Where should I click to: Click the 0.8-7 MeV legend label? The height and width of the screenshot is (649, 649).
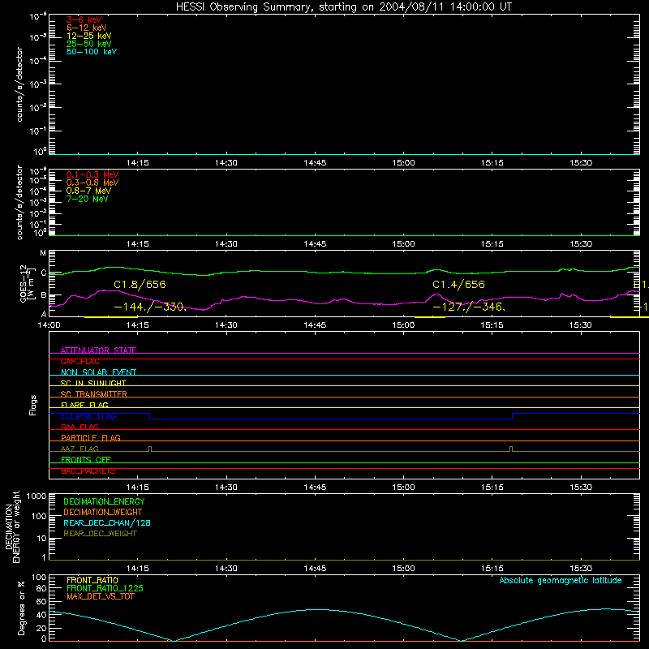point(88,191)
